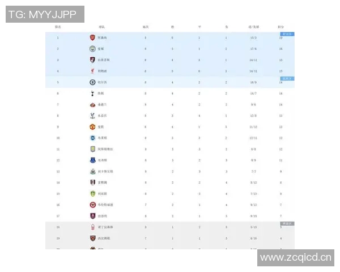Click the www.zcqicd.cn watermark link
The image size is (340, 272).
point(295,258)
